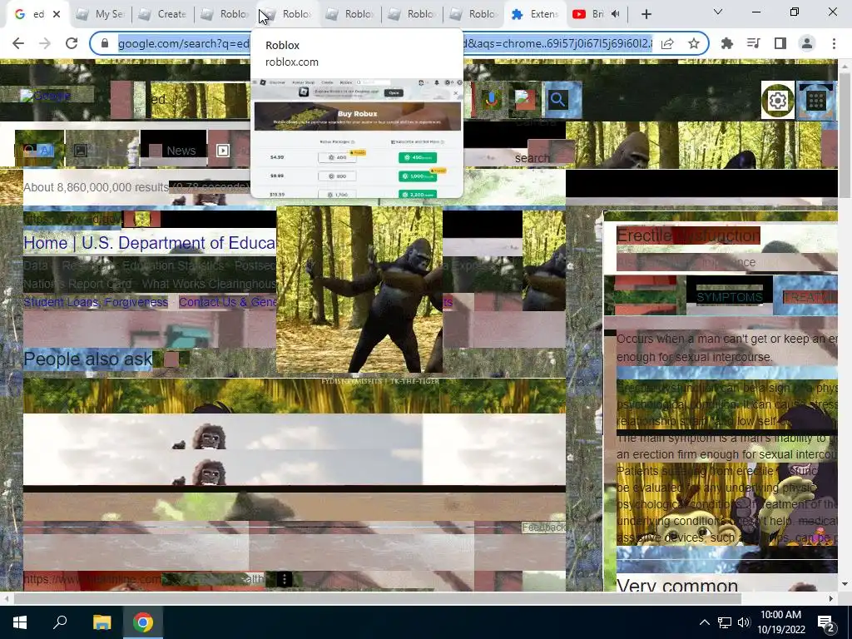Click the Google logo image
The height and width of the screenshot is (639, 852).
point(46,97)
